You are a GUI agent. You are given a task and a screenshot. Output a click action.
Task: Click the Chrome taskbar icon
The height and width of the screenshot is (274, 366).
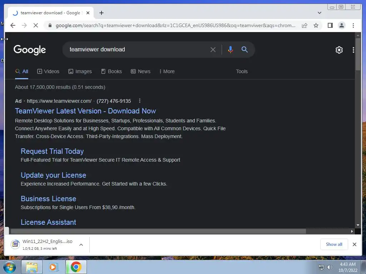click(76, 267)
